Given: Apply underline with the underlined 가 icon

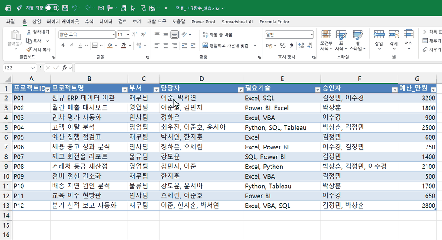Looking at the screenshot, I should coord(80,46).
